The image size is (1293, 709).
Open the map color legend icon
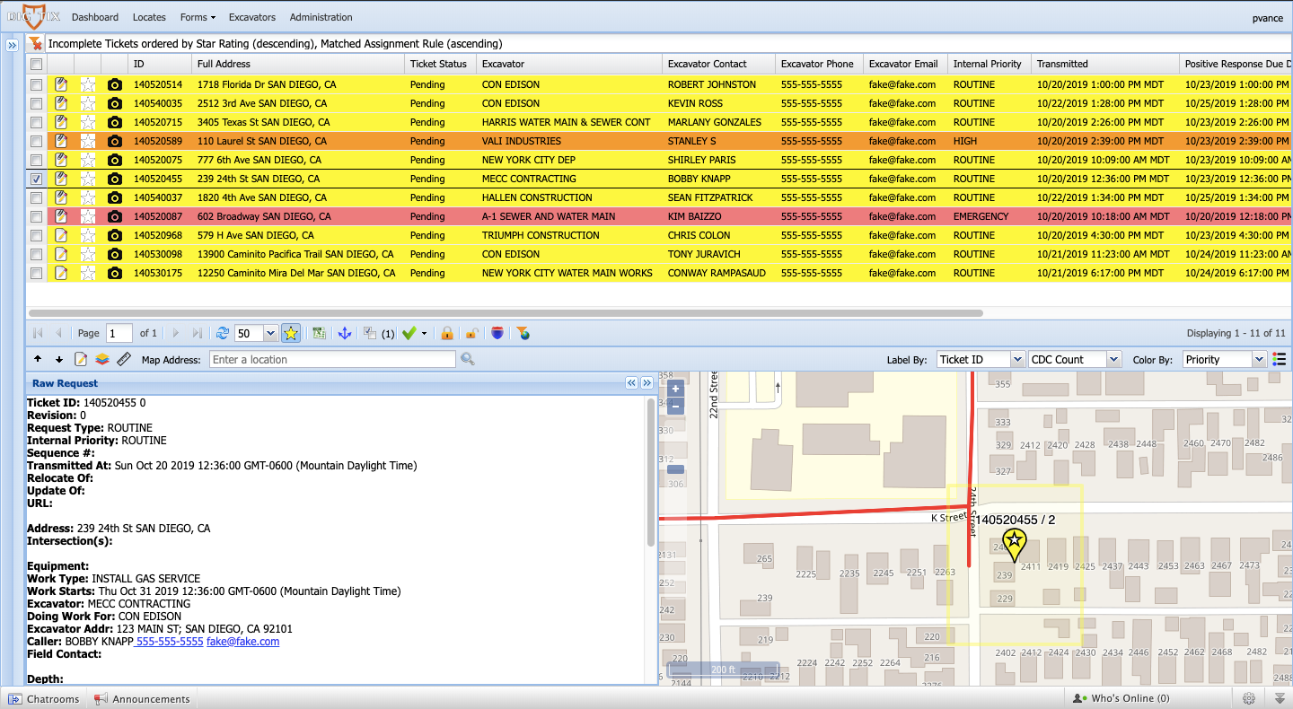click(x=1280, y=359)
